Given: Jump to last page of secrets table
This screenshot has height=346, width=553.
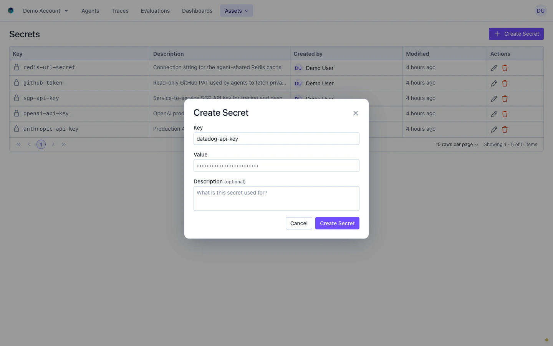Looking at the screenshot, I should coord(64,145).
